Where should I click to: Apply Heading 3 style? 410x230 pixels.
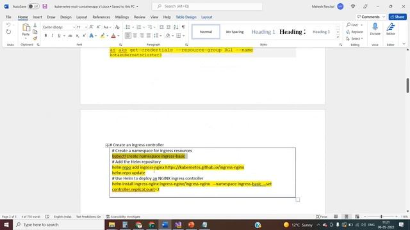coord(321,32)
